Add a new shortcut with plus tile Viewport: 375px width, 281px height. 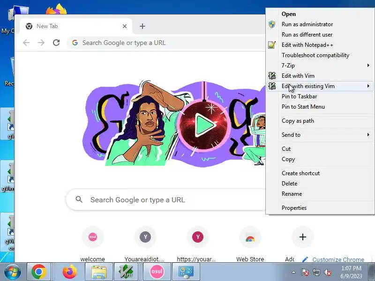point(302,237)
